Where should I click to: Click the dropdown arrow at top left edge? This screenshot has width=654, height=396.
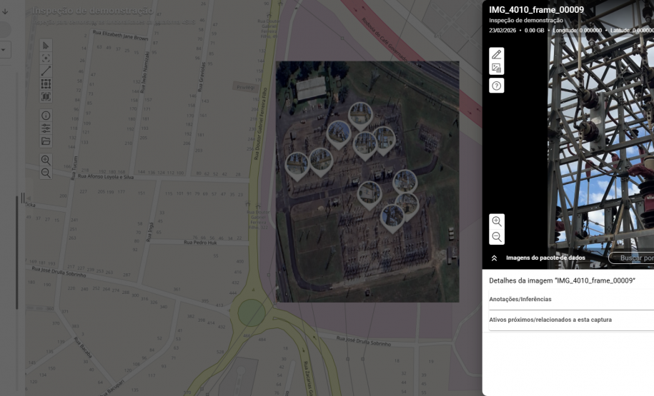[2, 50]
